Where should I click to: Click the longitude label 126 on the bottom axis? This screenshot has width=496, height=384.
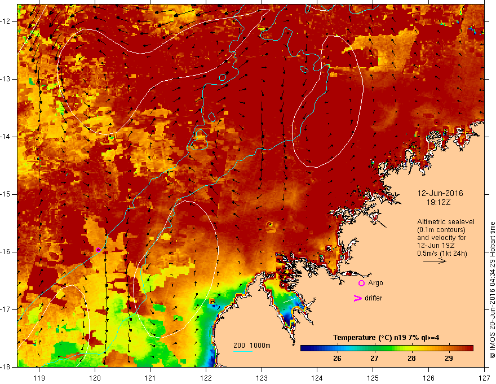point(428,378)
